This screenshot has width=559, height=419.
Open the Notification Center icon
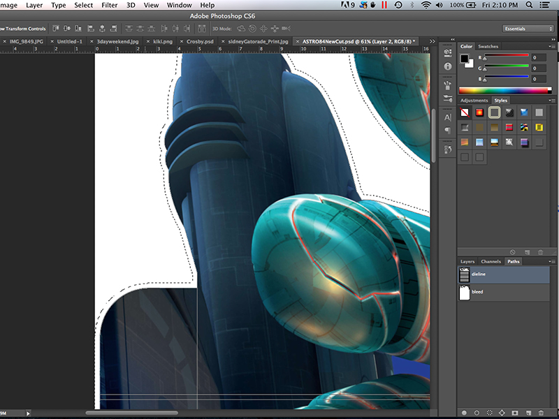(544, 5)
